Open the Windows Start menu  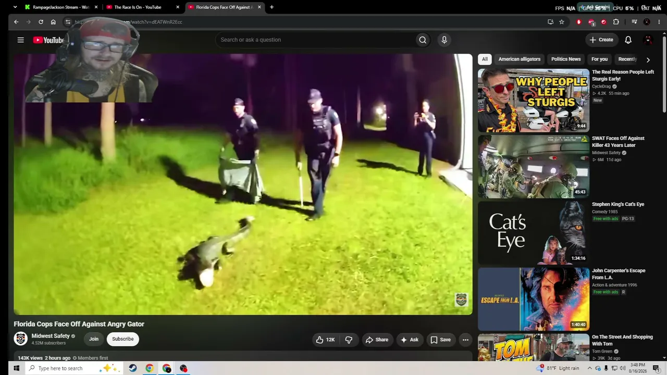[x=16, y=368]
